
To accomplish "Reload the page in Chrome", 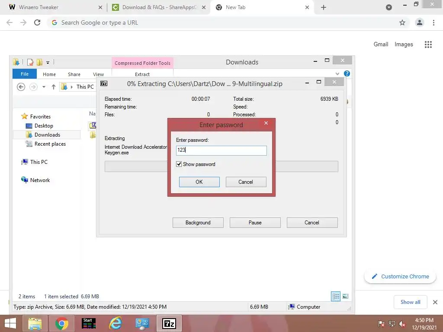I will point(37,22).
